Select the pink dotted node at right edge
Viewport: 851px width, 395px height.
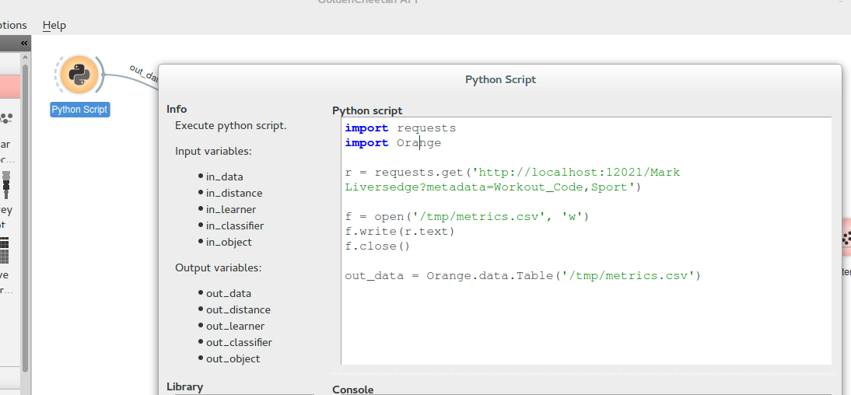tap(846, 238)
